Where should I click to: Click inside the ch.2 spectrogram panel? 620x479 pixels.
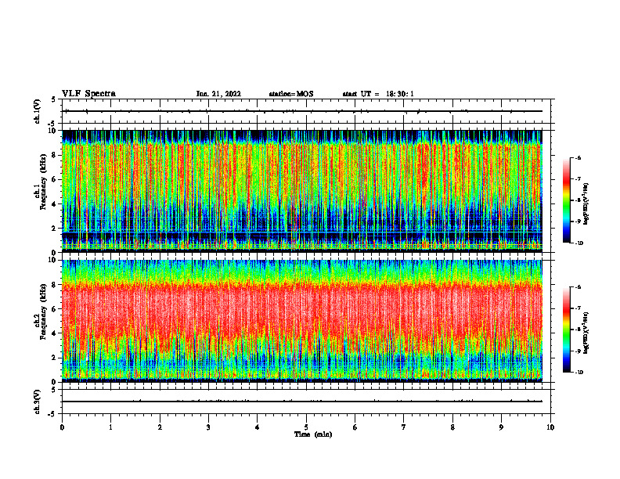point(302,321)
